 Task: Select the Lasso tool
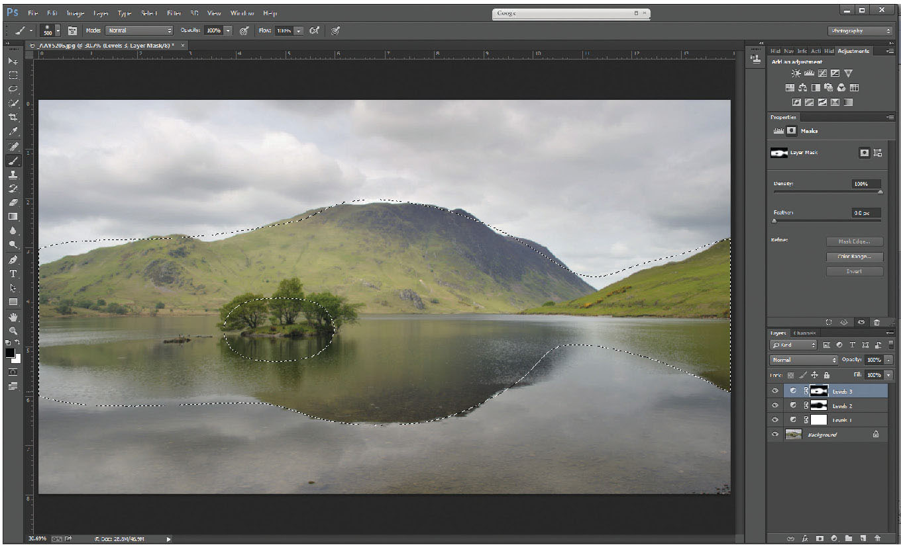[x=13, y=89]
